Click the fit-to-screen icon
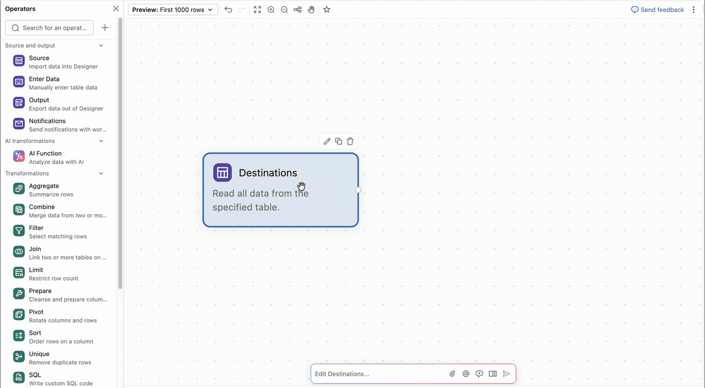This screenshot has height=388, width=705. 257,10
